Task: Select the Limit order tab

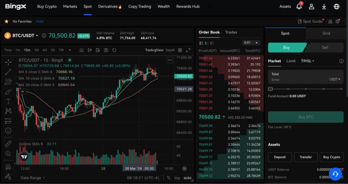Action: click(x=291, y=61)
